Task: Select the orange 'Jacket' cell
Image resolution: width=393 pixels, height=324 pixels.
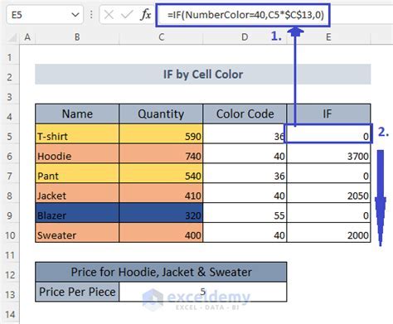Action: (x=77, y=193)
